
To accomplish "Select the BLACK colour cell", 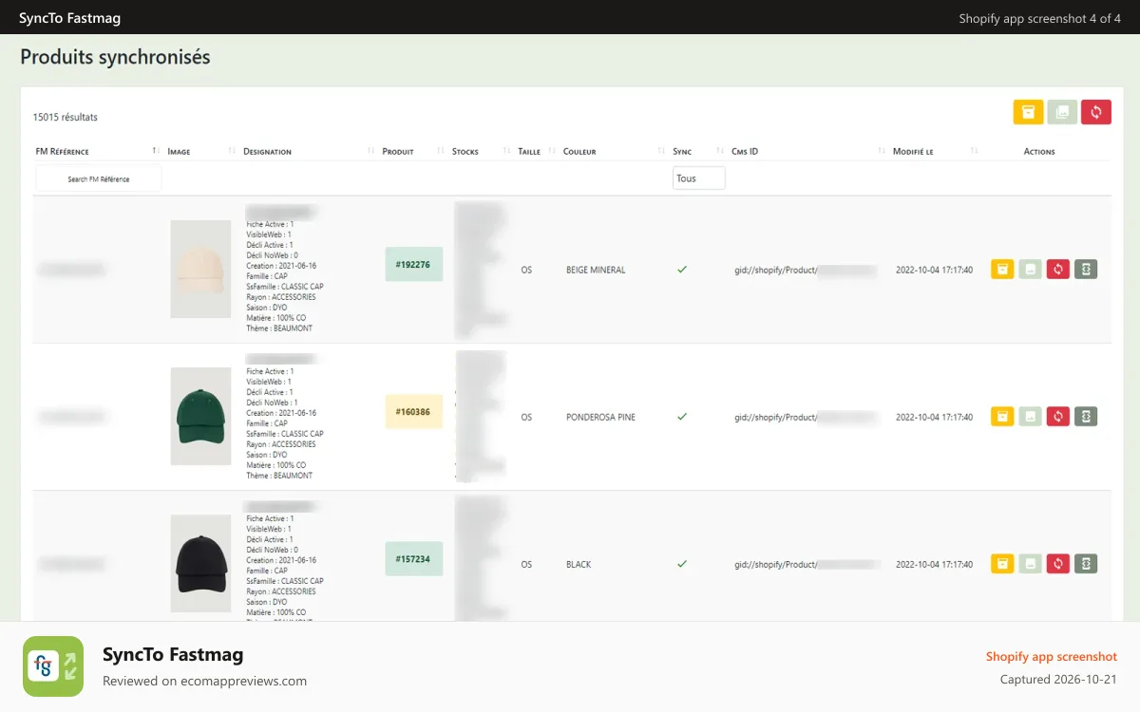I will pos(579,564).
